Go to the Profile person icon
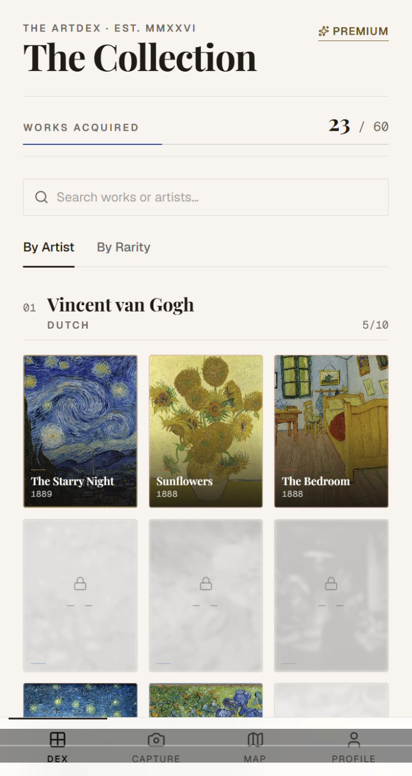The image size is (412, 776). (x=354, y=740)
